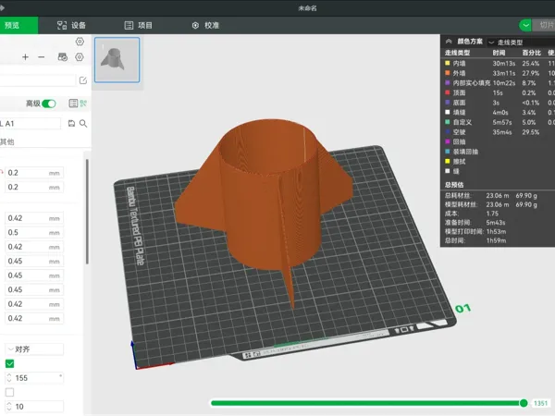Switch to the 校准 calibration tab

click(x=205, y=25)
